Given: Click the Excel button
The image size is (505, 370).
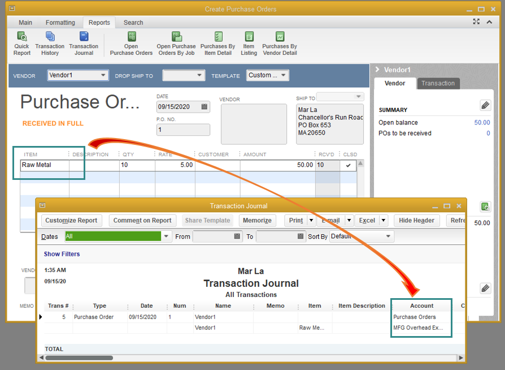Looking at the screenshot, I should click(367, 220).
